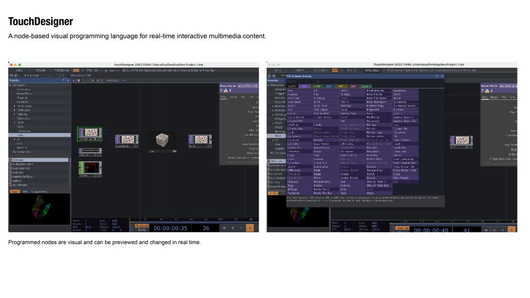Select the SOP tab in OP Create Dialog
Viewport: 530px width, 298px height.
tap(329, 86)
